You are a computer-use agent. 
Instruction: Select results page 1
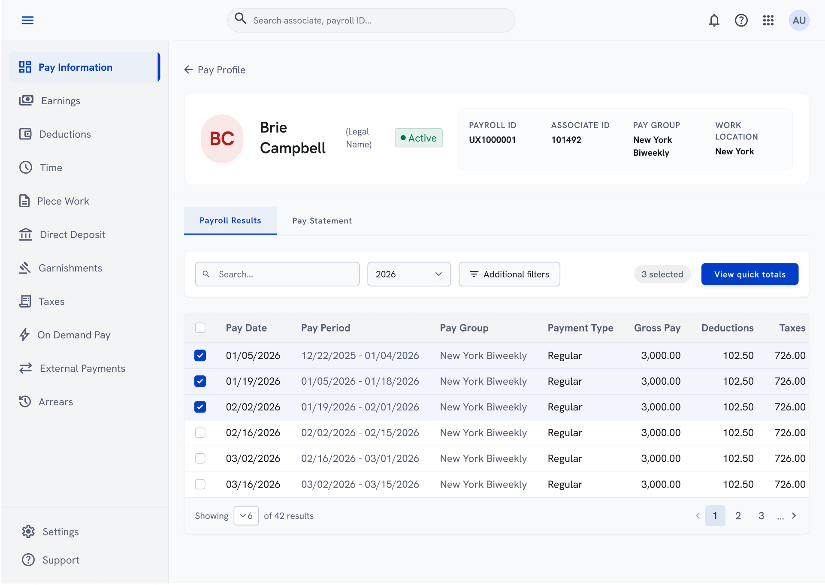pyautogui.click(x=715, y=516)
